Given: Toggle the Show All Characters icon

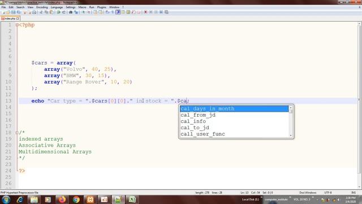Looking at the screenshot, I should [x=113, y=12].
